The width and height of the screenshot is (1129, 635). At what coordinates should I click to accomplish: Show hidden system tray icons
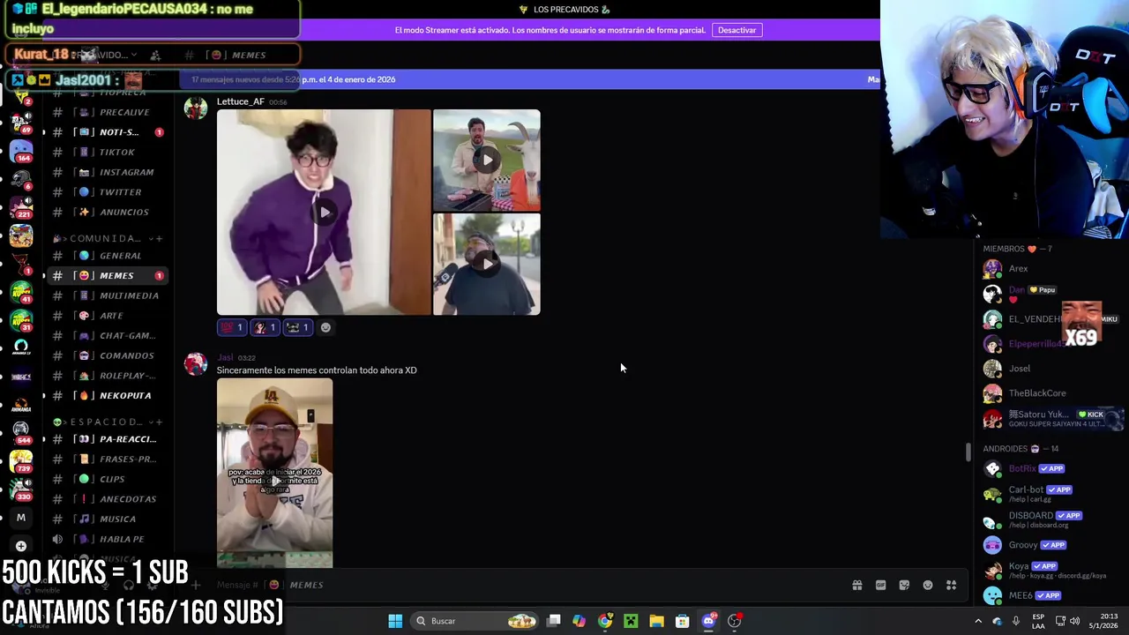pyautogui.click(x=978, y=621)
